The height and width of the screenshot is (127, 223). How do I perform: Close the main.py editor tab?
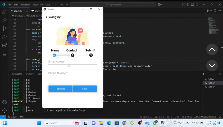pos(27,11)
